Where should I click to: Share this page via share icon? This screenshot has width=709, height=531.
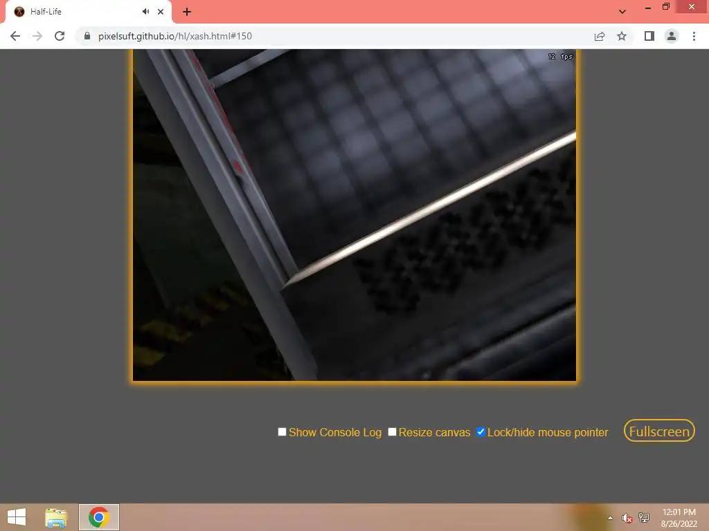tap(600, 36)
